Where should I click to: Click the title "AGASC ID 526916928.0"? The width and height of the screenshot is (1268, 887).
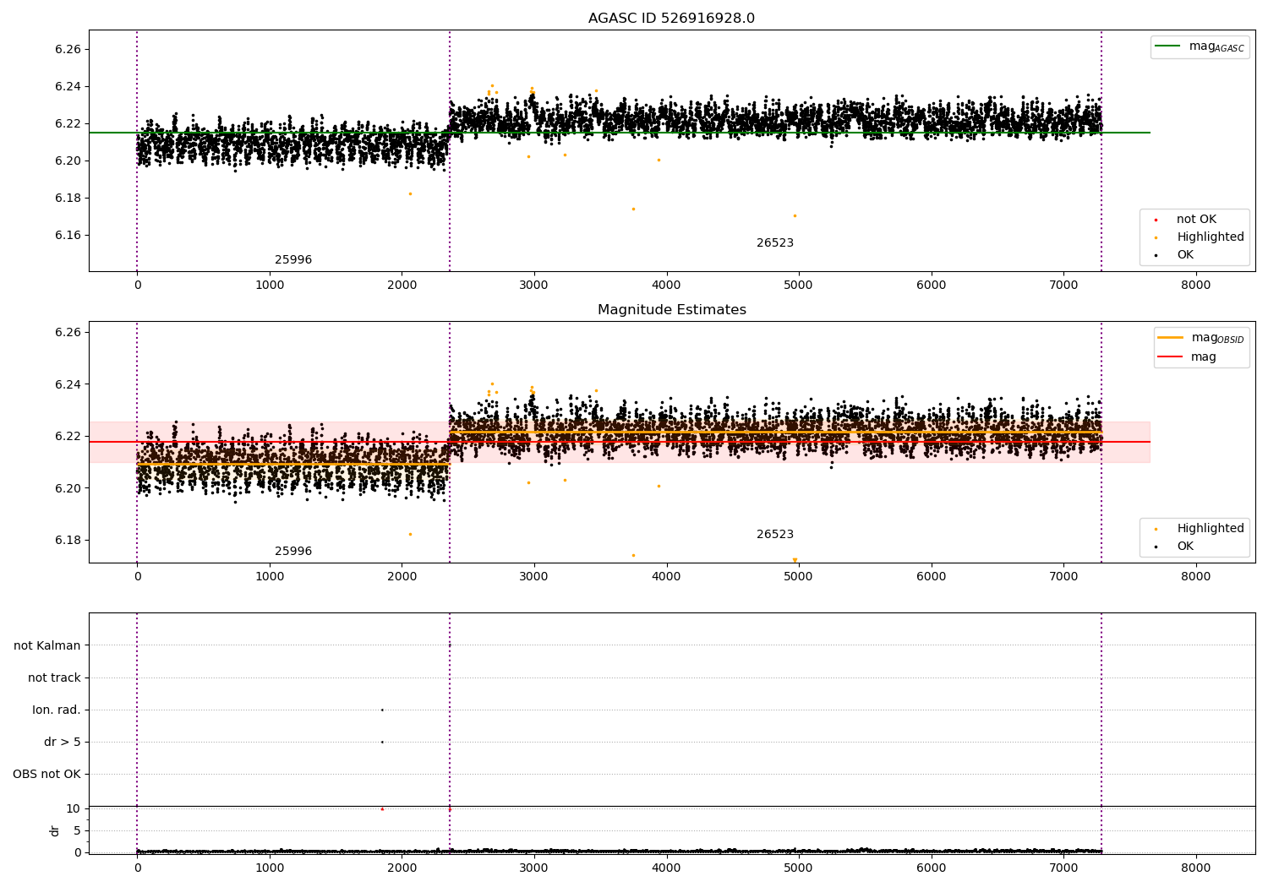point(671,19)
